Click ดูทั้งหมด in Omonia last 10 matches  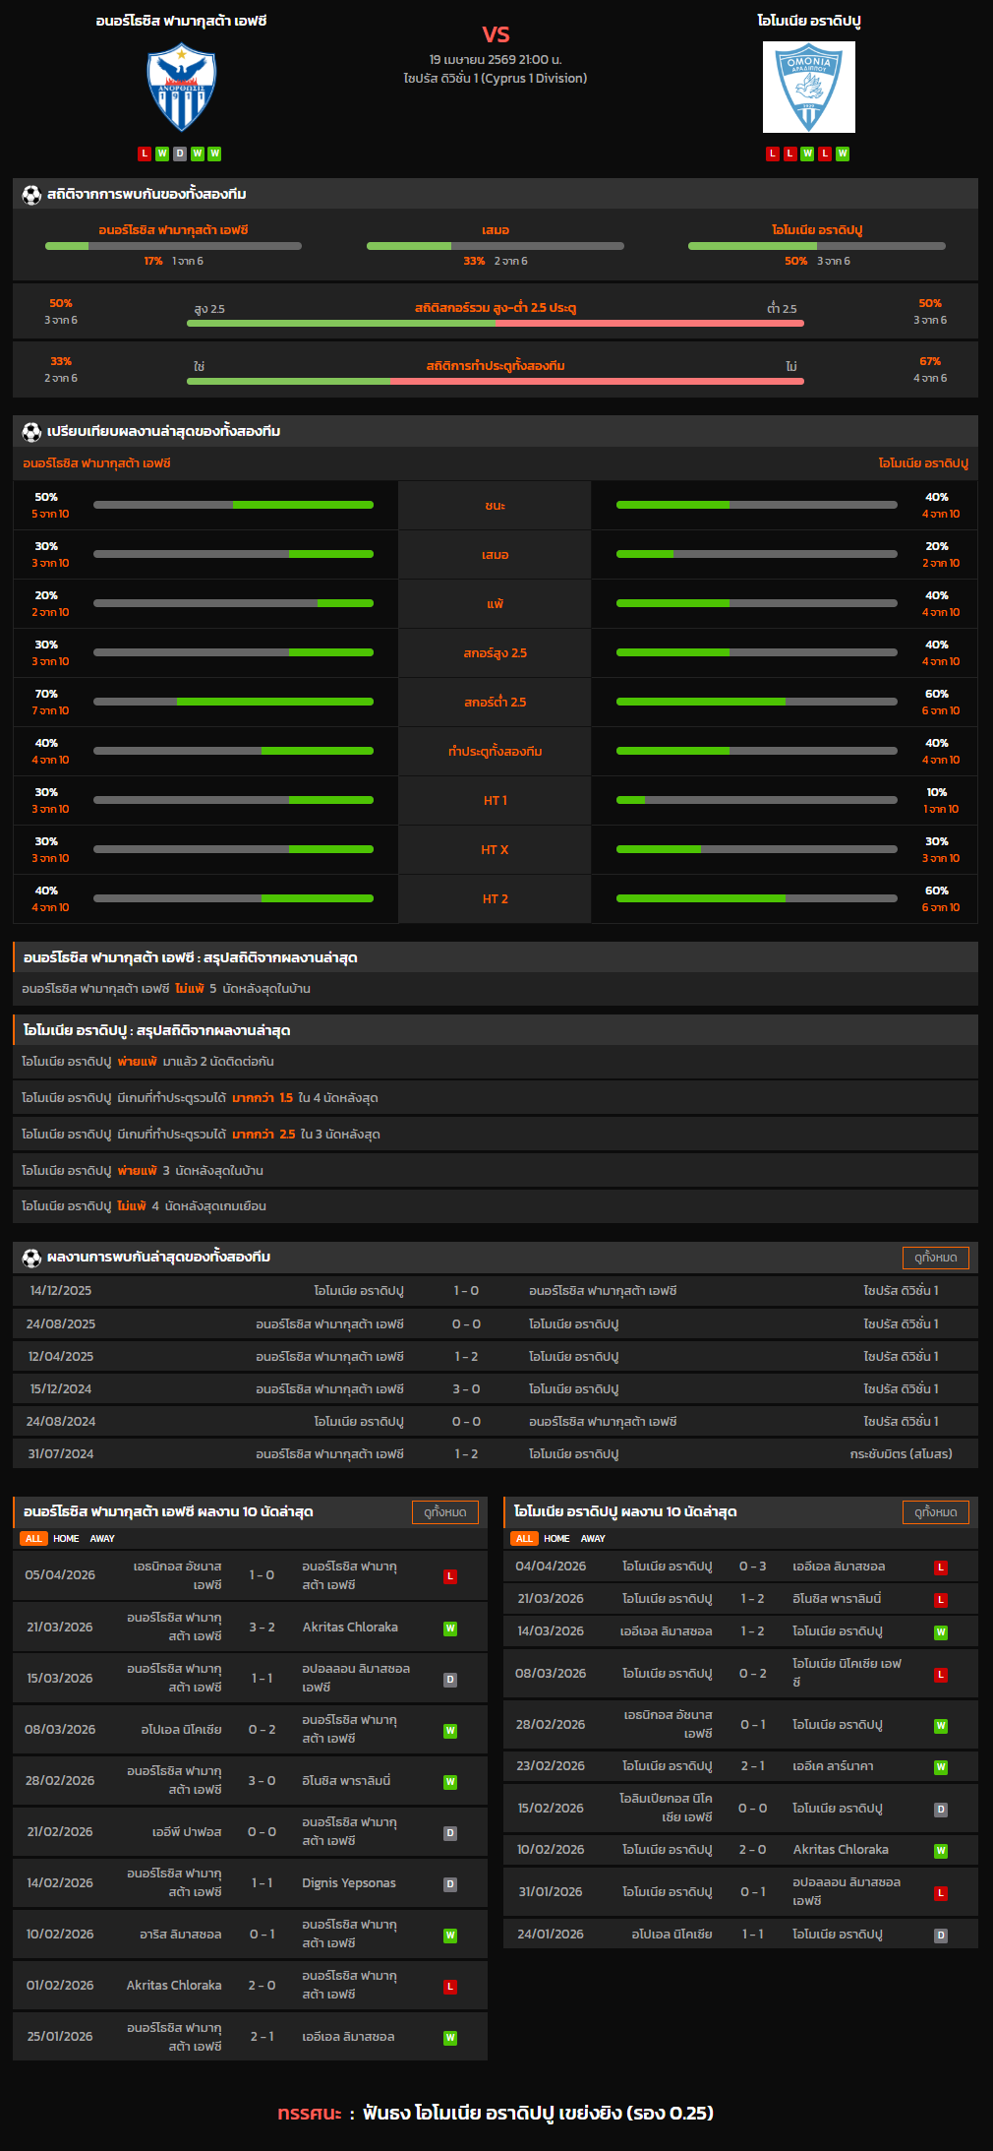pyautogui.click(x=935, y=1512)
